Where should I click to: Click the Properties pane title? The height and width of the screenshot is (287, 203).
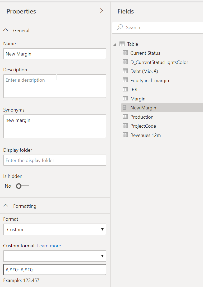point(21,11)
